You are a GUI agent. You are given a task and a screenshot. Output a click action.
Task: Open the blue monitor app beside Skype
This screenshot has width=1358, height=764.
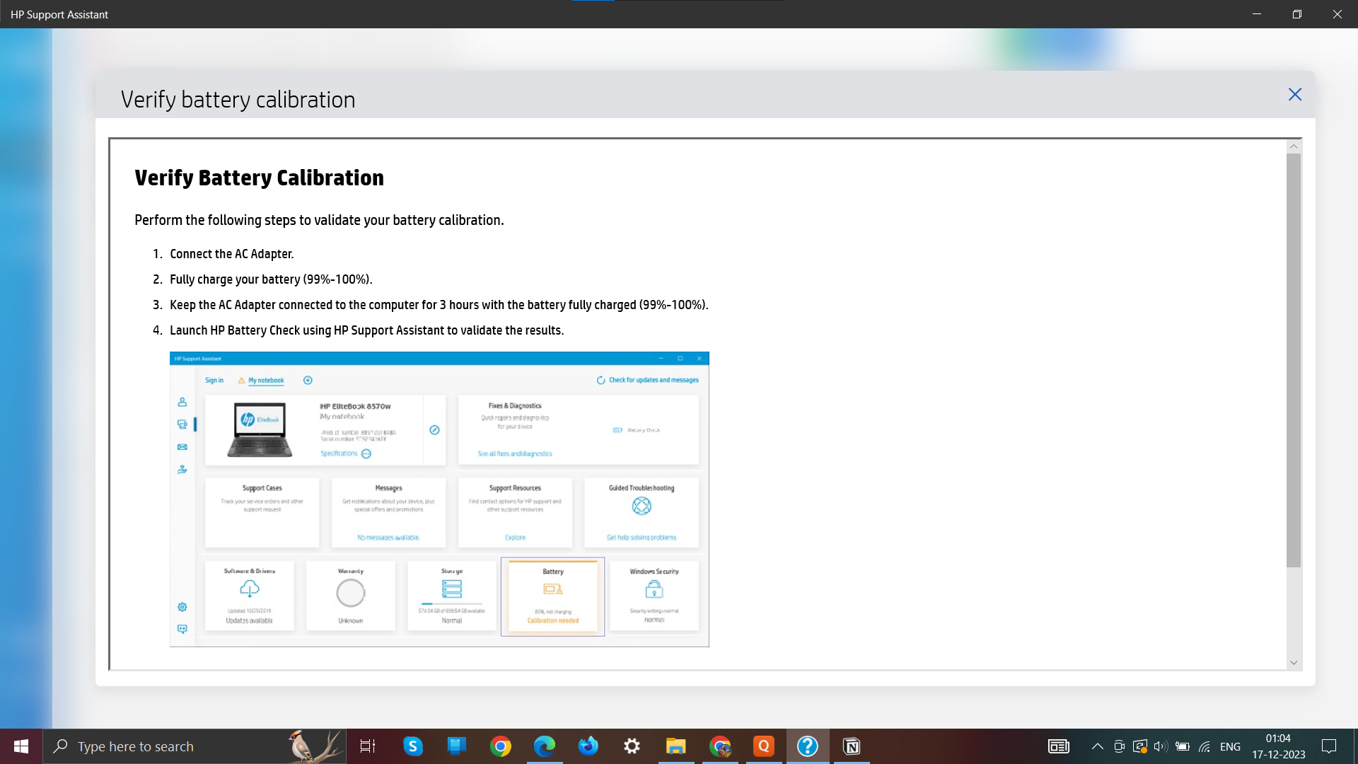coord(457,746)
